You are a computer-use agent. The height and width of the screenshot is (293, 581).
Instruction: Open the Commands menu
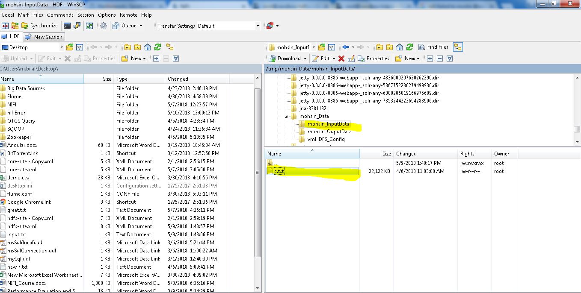(60, 15)
